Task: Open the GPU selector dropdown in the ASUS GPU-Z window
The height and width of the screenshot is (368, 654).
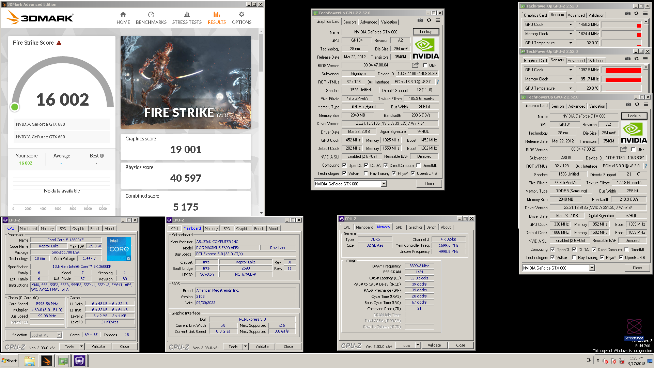Action: (x=592, y=268)
